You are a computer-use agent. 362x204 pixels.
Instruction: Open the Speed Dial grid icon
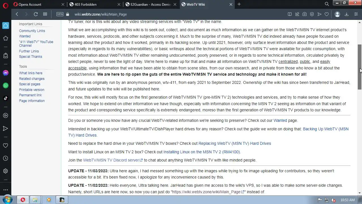click(x=45, y=14)
